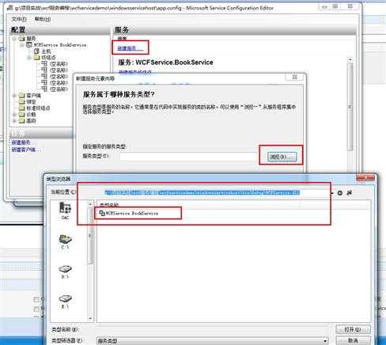
Task: Click the service endpoint link under WCFService.BookService heading
Action: 135,71
